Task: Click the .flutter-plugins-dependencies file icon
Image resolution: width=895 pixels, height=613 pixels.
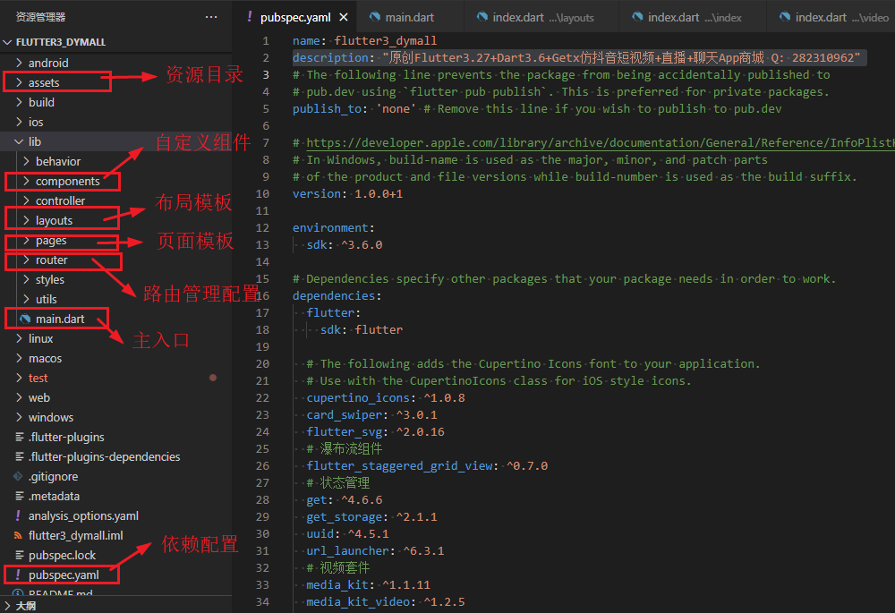Action: (20, 456)
